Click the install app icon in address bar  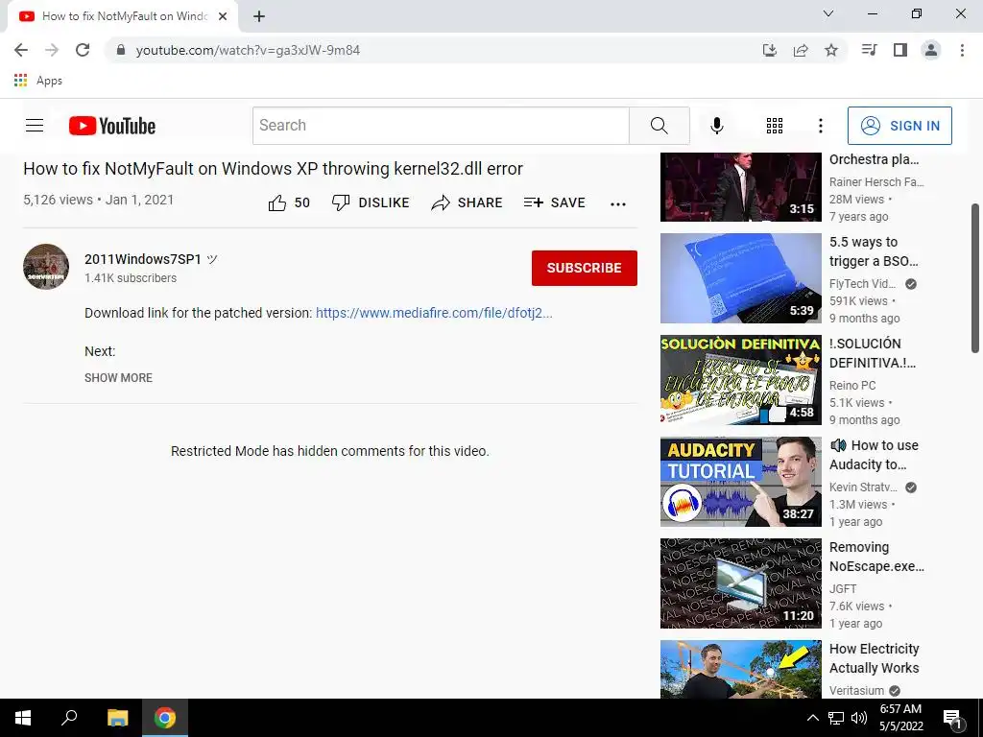tap(770, 50)
